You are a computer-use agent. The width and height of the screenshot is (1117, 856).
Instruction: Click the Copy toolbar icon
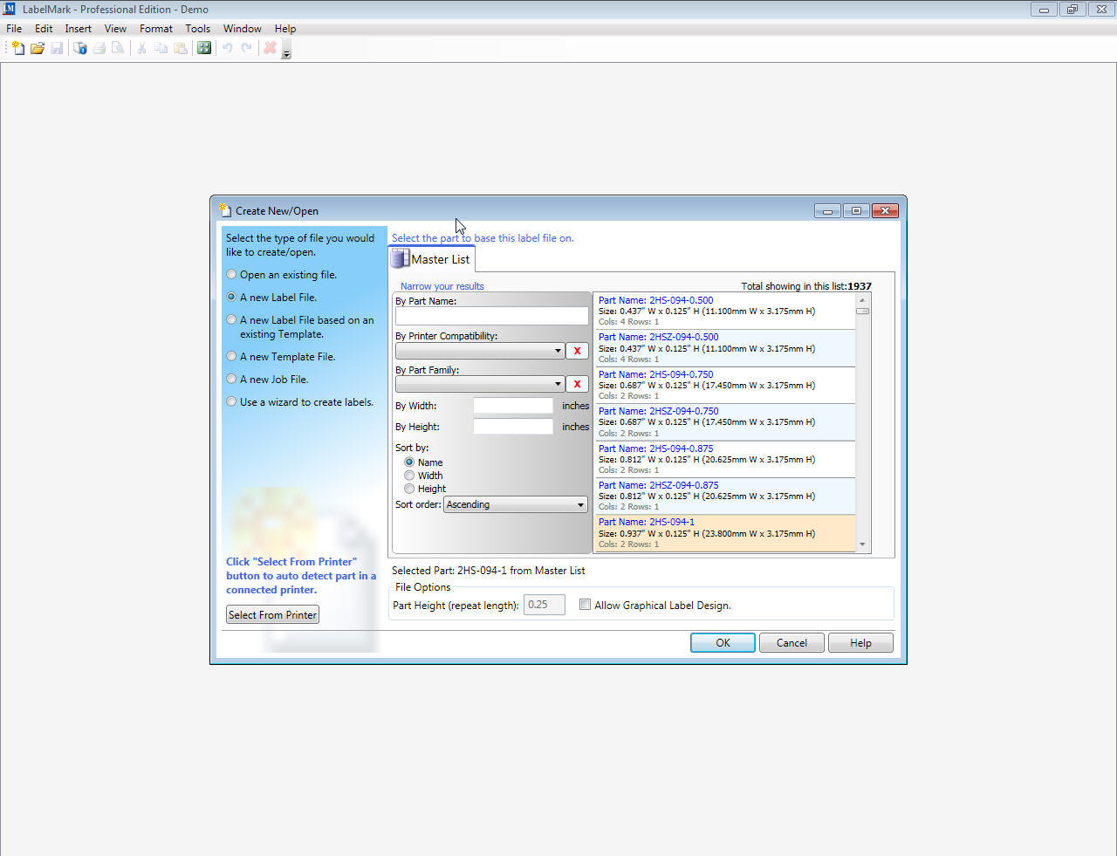[x=161, y=48]
